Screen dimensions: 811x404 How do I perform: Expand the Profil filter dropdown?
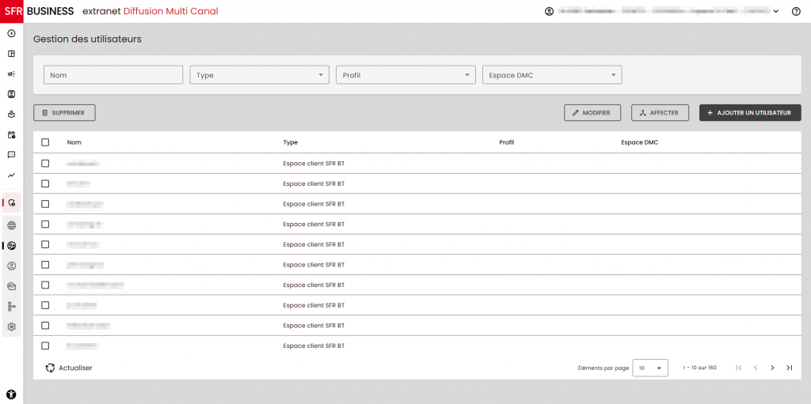point(405,75)
